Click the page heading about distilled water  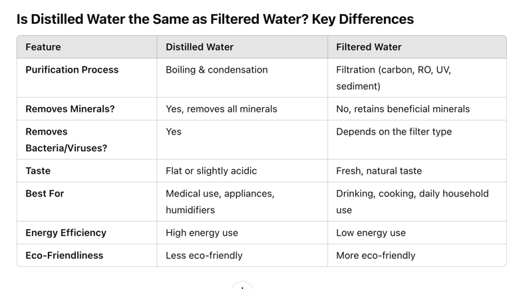click(215, 19)
